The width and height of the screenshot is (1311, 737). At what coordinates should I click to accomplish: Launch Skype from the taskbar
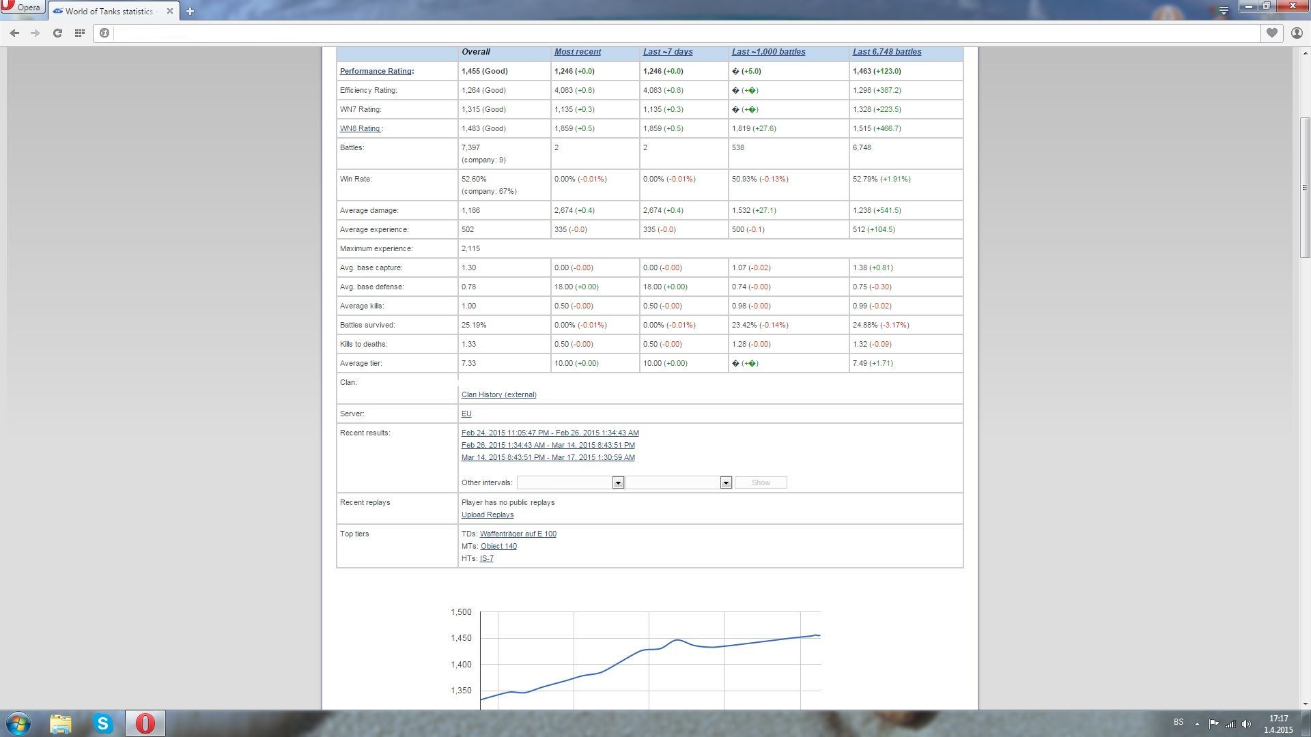tap(103, 723)
